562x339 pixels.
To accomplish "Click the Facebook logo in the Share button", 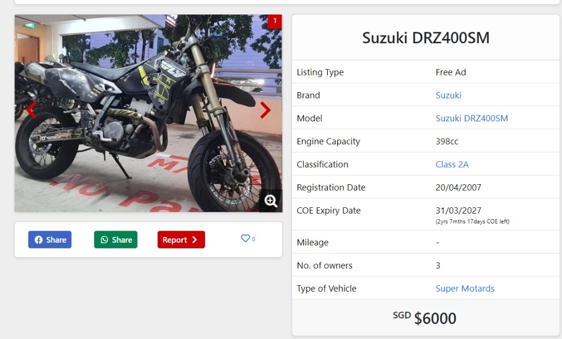I will point(39,240).
